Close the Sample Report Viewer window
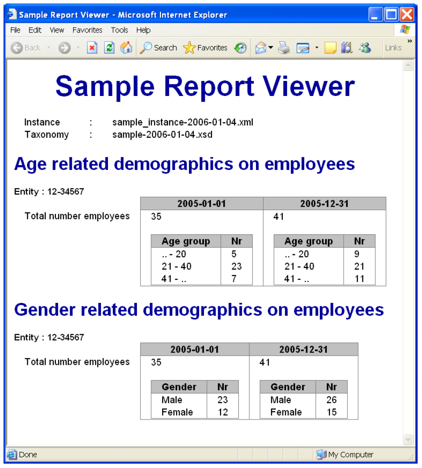 pyautogui.click(x=407, y=15)
